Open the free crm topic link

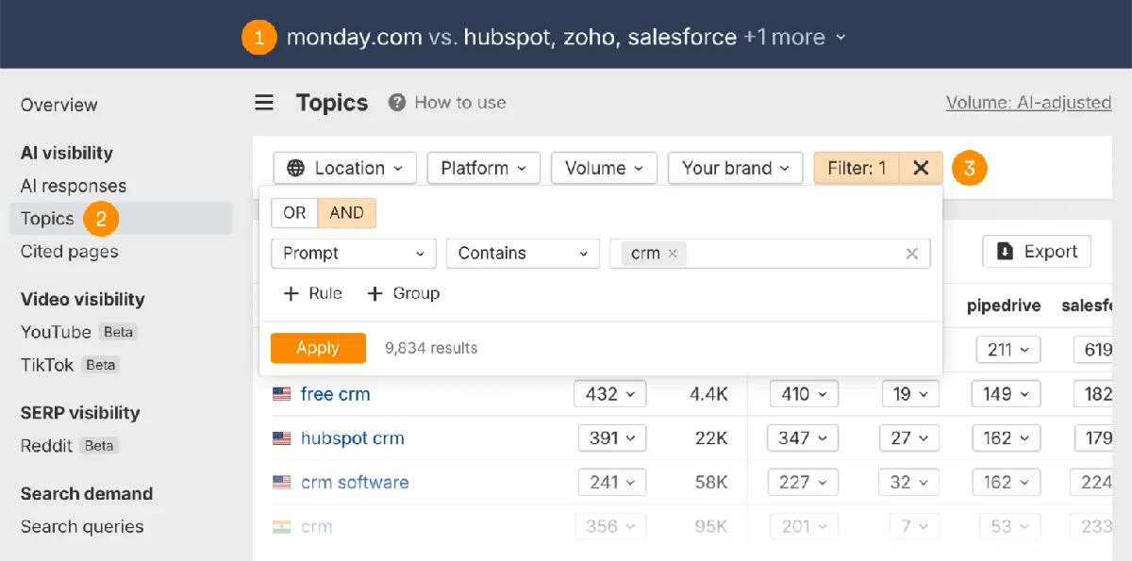pos(335,394)
